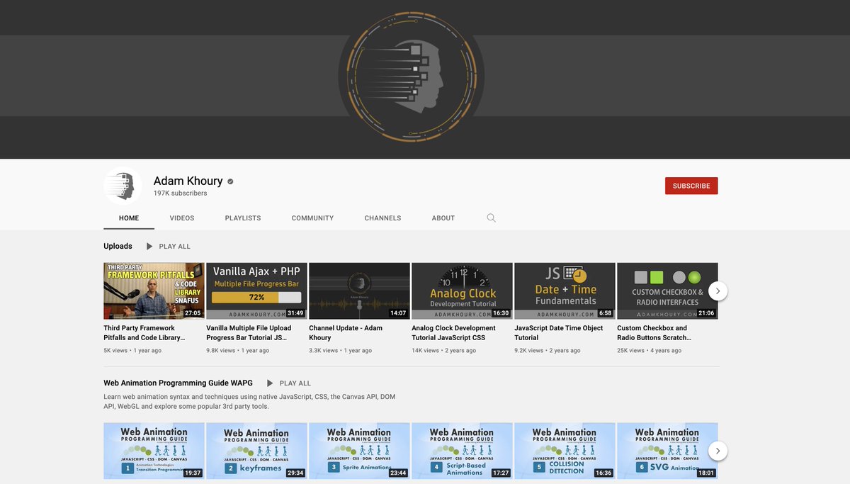Open Web Animation part 3 Sprite Animation thumbnail
Screen dimensions: 850x484
359,451
